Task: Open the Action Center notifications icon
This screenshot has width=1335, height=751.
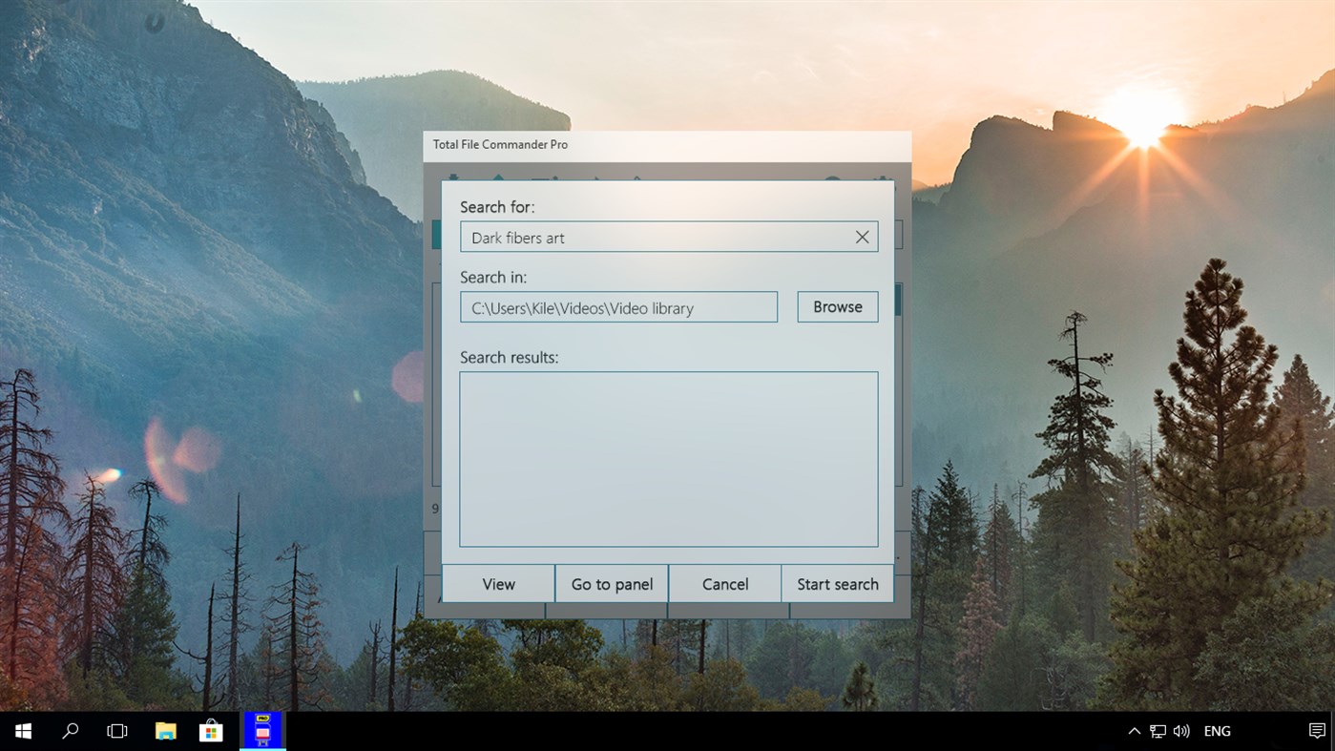Action: pyautogui.click(x=1316, y=730)
